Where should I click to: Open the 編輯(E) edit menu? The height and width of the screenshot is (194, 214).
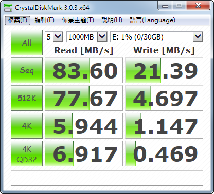click(44, 20)
